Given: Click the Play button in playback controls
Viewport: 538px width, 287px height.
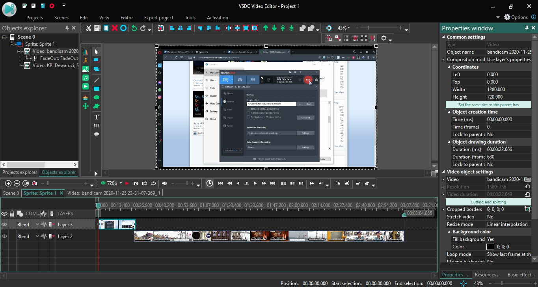Looking at the screenshot, I should point(255,183).
